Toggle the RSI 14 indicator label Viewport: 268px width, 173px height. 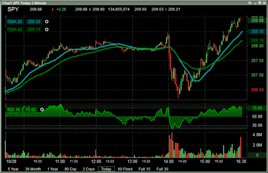pos(13,110)
